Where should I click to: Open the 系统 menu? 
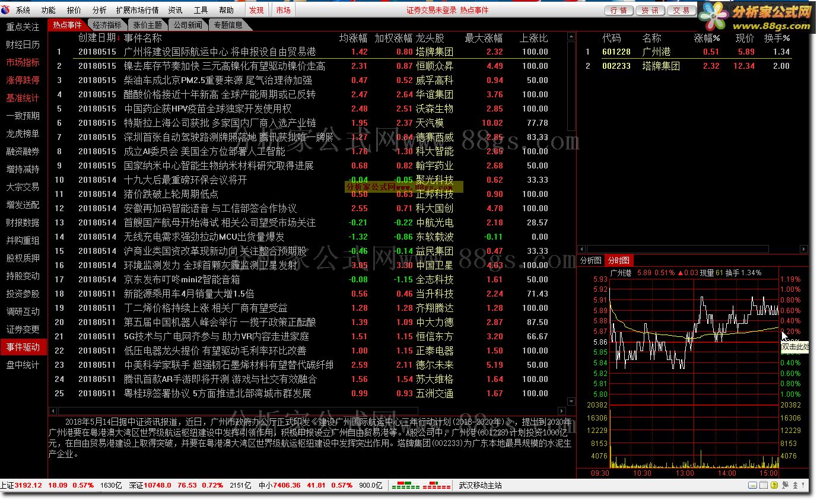click(23, 10)
